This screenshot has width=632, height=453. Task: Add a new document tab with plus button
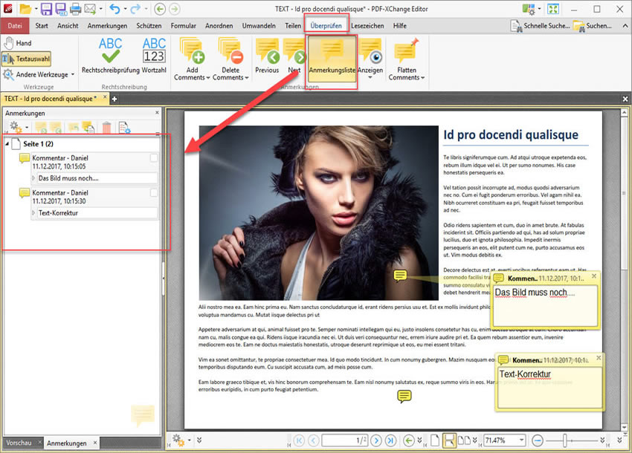[115, 99]
